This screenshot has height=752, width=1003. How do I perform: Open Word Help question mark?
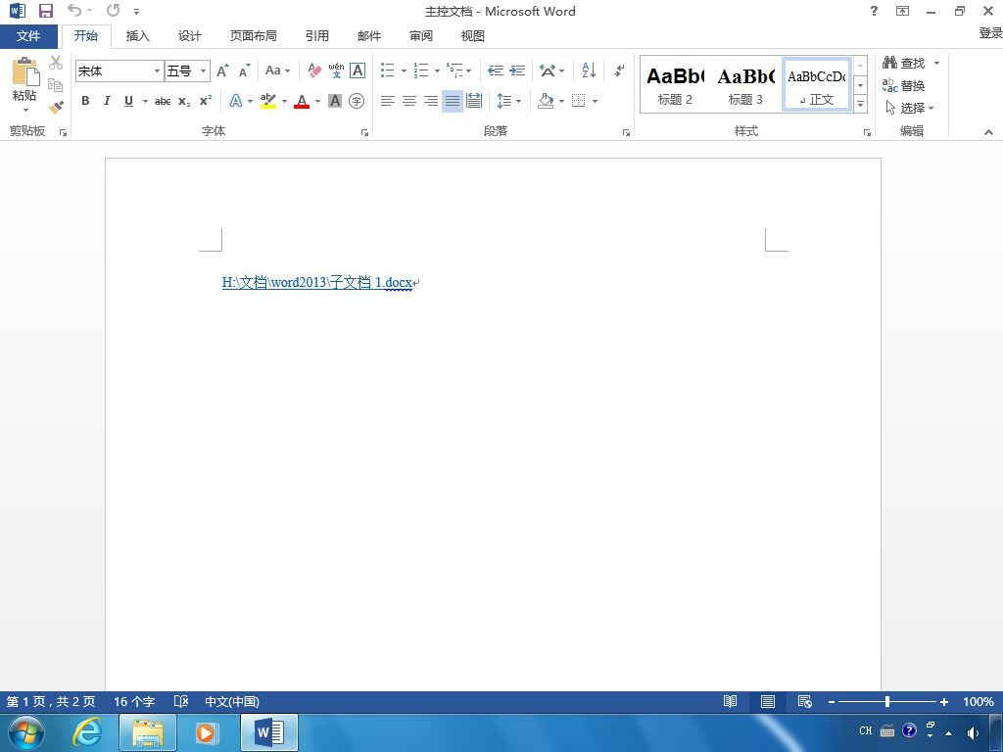874,11
